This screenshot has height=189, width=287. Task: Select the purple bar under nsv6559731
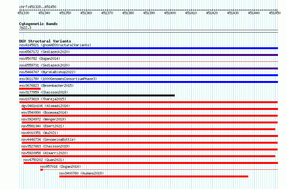[148, 68]
